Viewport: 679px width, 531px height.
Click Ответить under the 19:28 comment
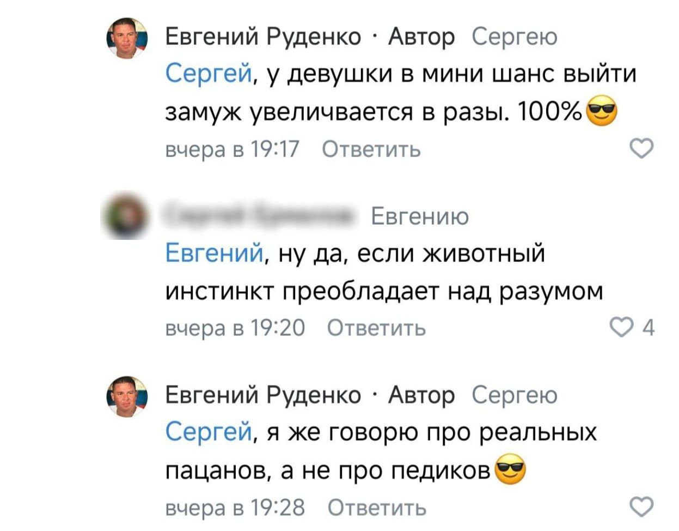click(377, 507)
